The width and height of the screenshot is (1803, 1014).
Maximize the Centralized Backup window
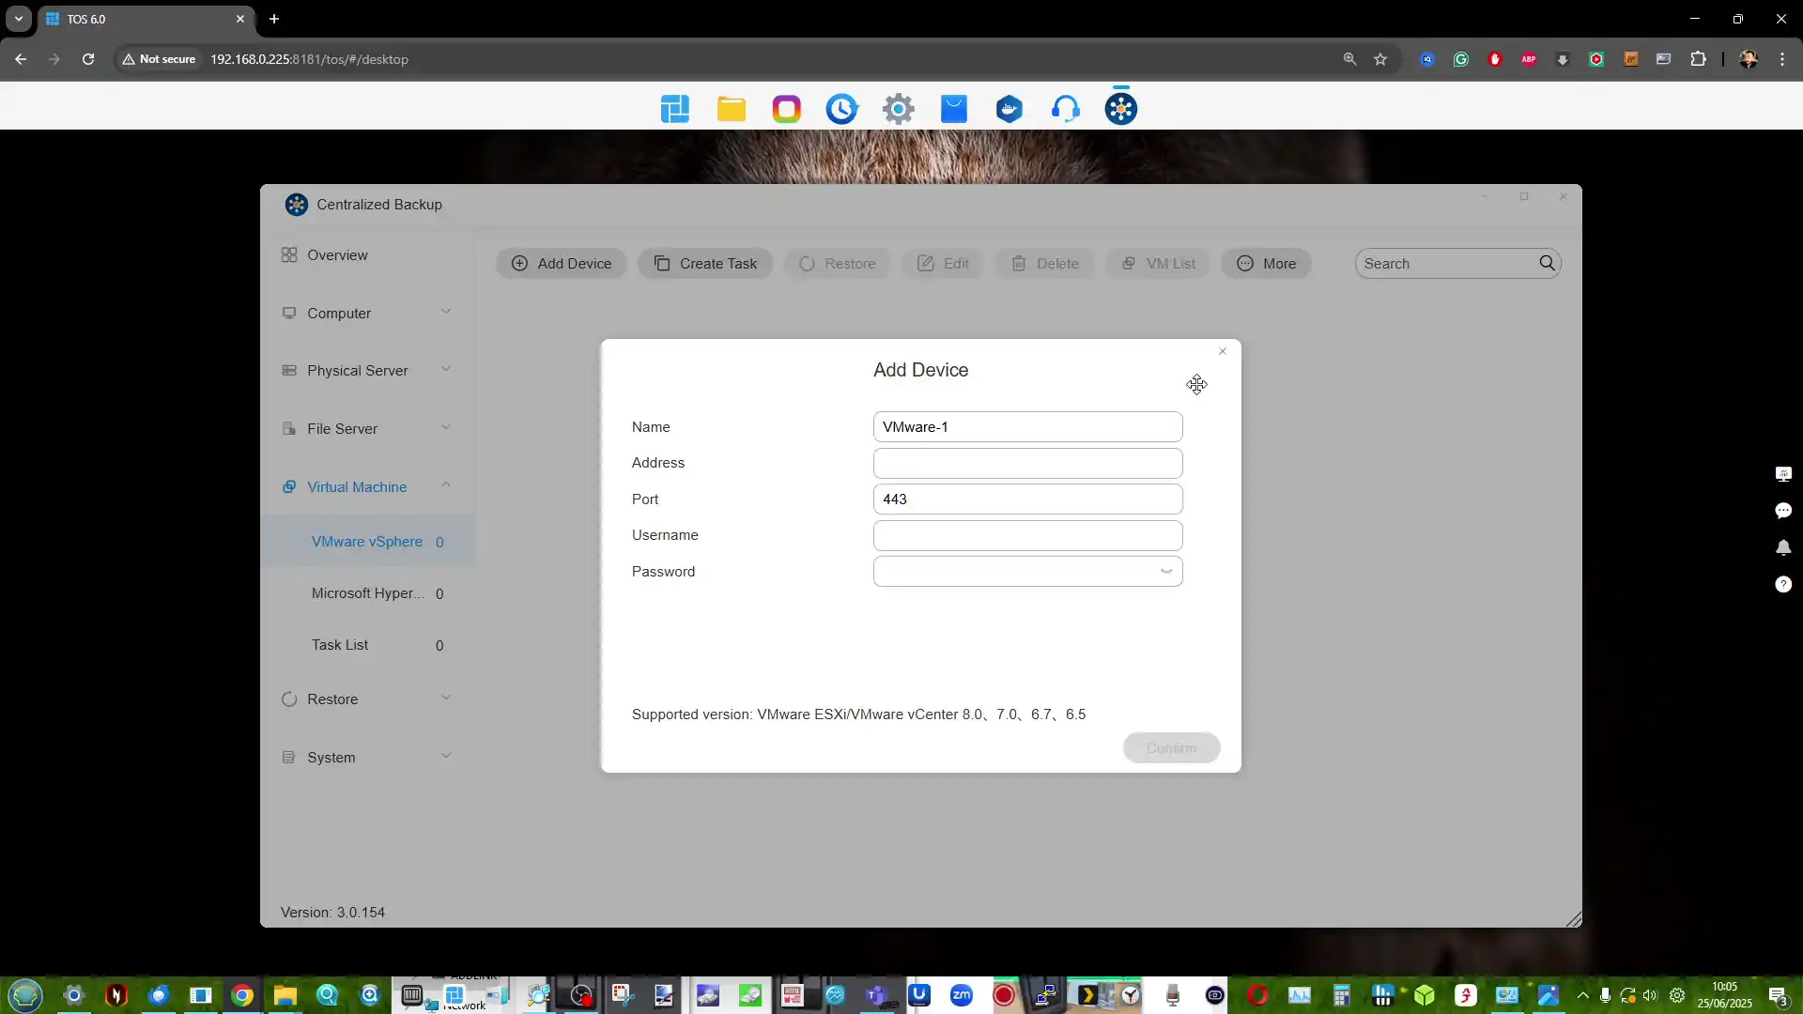click(x=1524, y=197)
